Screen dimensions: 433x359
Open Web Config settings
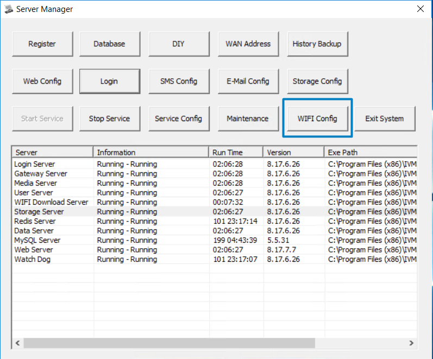click(x=42, y=81)
